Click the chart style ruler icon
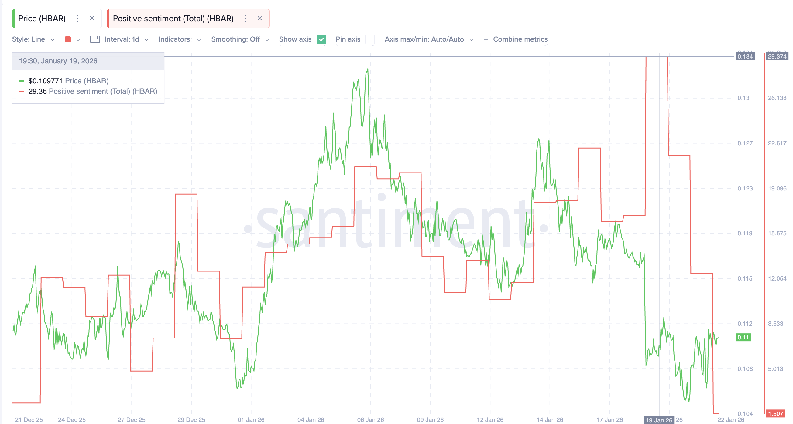 [x=95, y=39]
